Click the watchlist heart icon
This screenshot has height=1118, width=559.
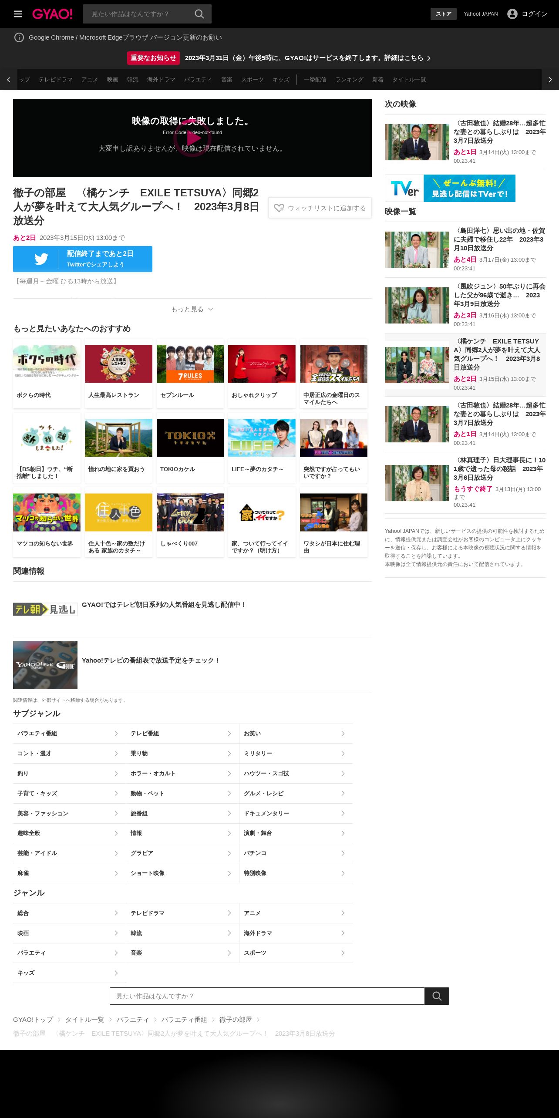pos(279,208)
